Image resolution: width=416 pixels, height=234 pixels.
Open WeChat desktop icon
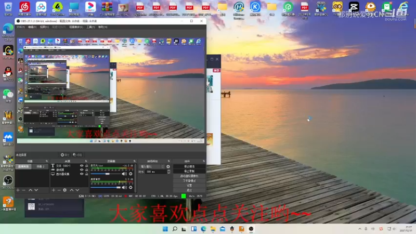click(8, 96)
